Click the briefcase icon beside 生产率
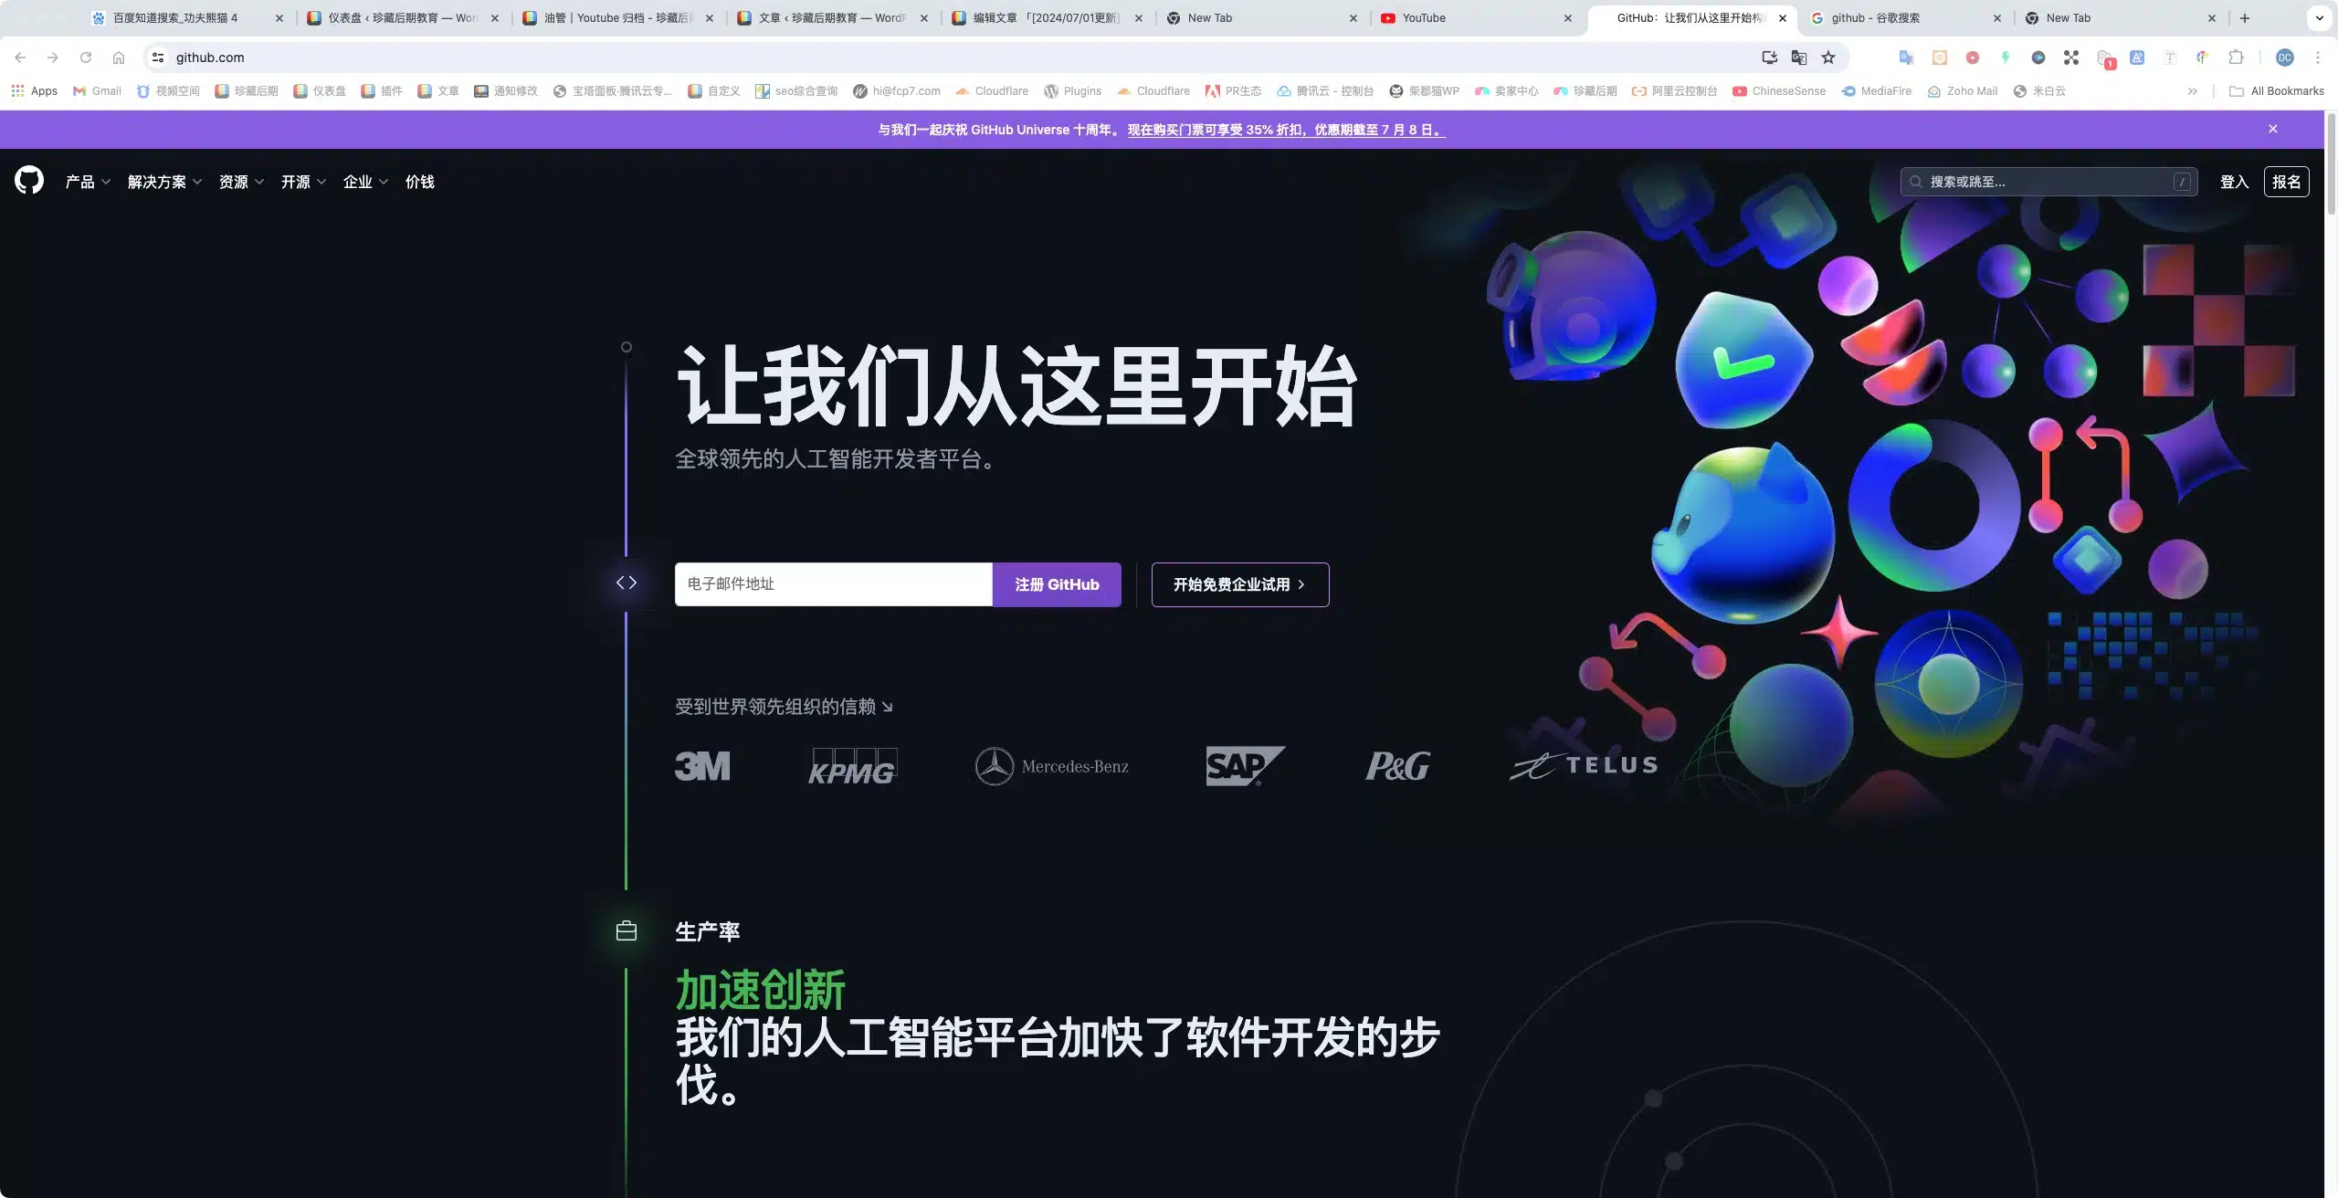 627,931
